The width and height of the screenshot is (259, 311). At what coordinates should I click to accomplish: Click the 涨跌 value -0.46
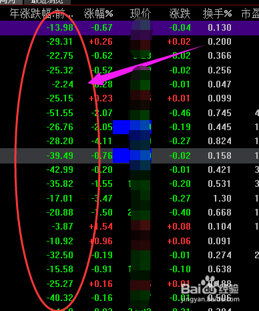[x=180, y=113]
